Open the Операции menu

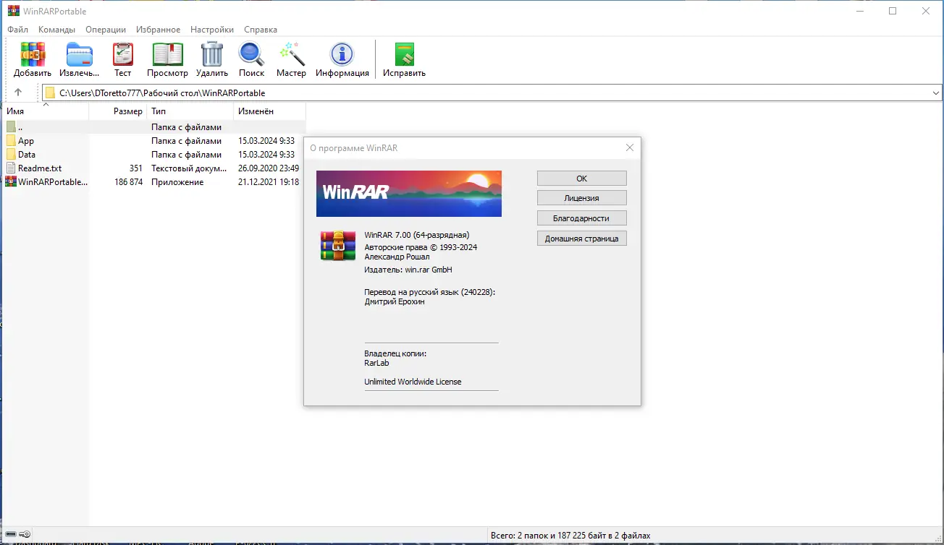click(x=106, y=30)
